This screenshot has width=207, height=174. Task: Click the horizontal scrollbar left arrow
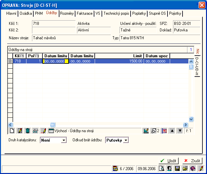point(10,125)
